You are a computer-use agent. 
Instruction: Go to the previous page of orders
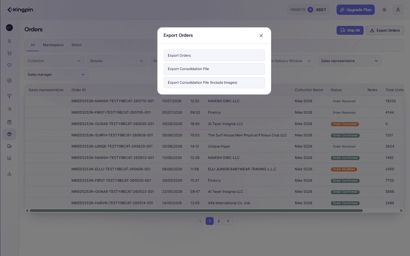200,221
